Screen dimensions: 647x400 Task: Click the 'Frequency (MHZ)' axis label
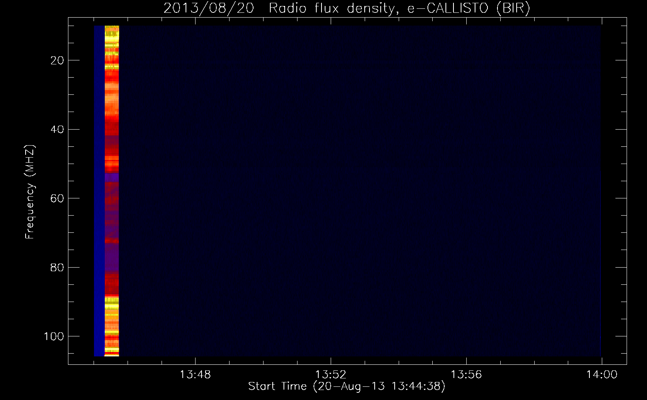[x=30, y=192]
